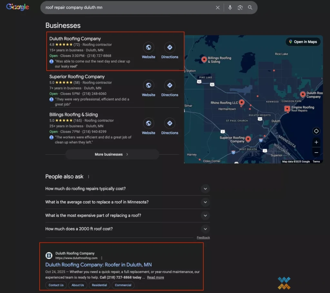Image resolution: width=330 pixels, height=293 pixels.
Task: Expand 'How much do roofing repairs typically cost?'
Action: (x=205, y=188)
